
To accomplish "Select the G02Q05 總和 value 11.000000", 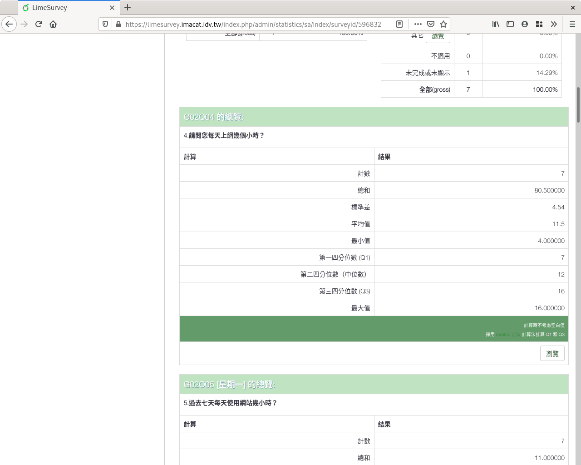I will [549, 458].
